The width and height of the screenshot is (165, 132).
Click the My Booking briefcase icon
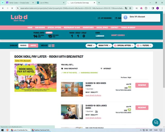[x=99, y=18]
